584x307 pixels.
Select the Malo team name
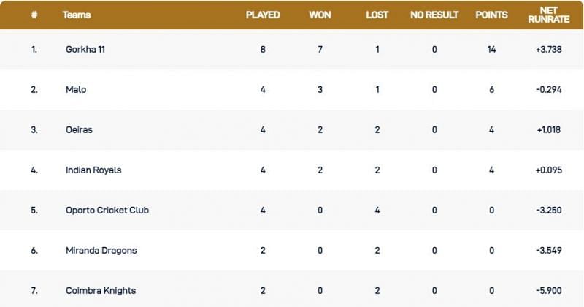(x=74, y=90)
